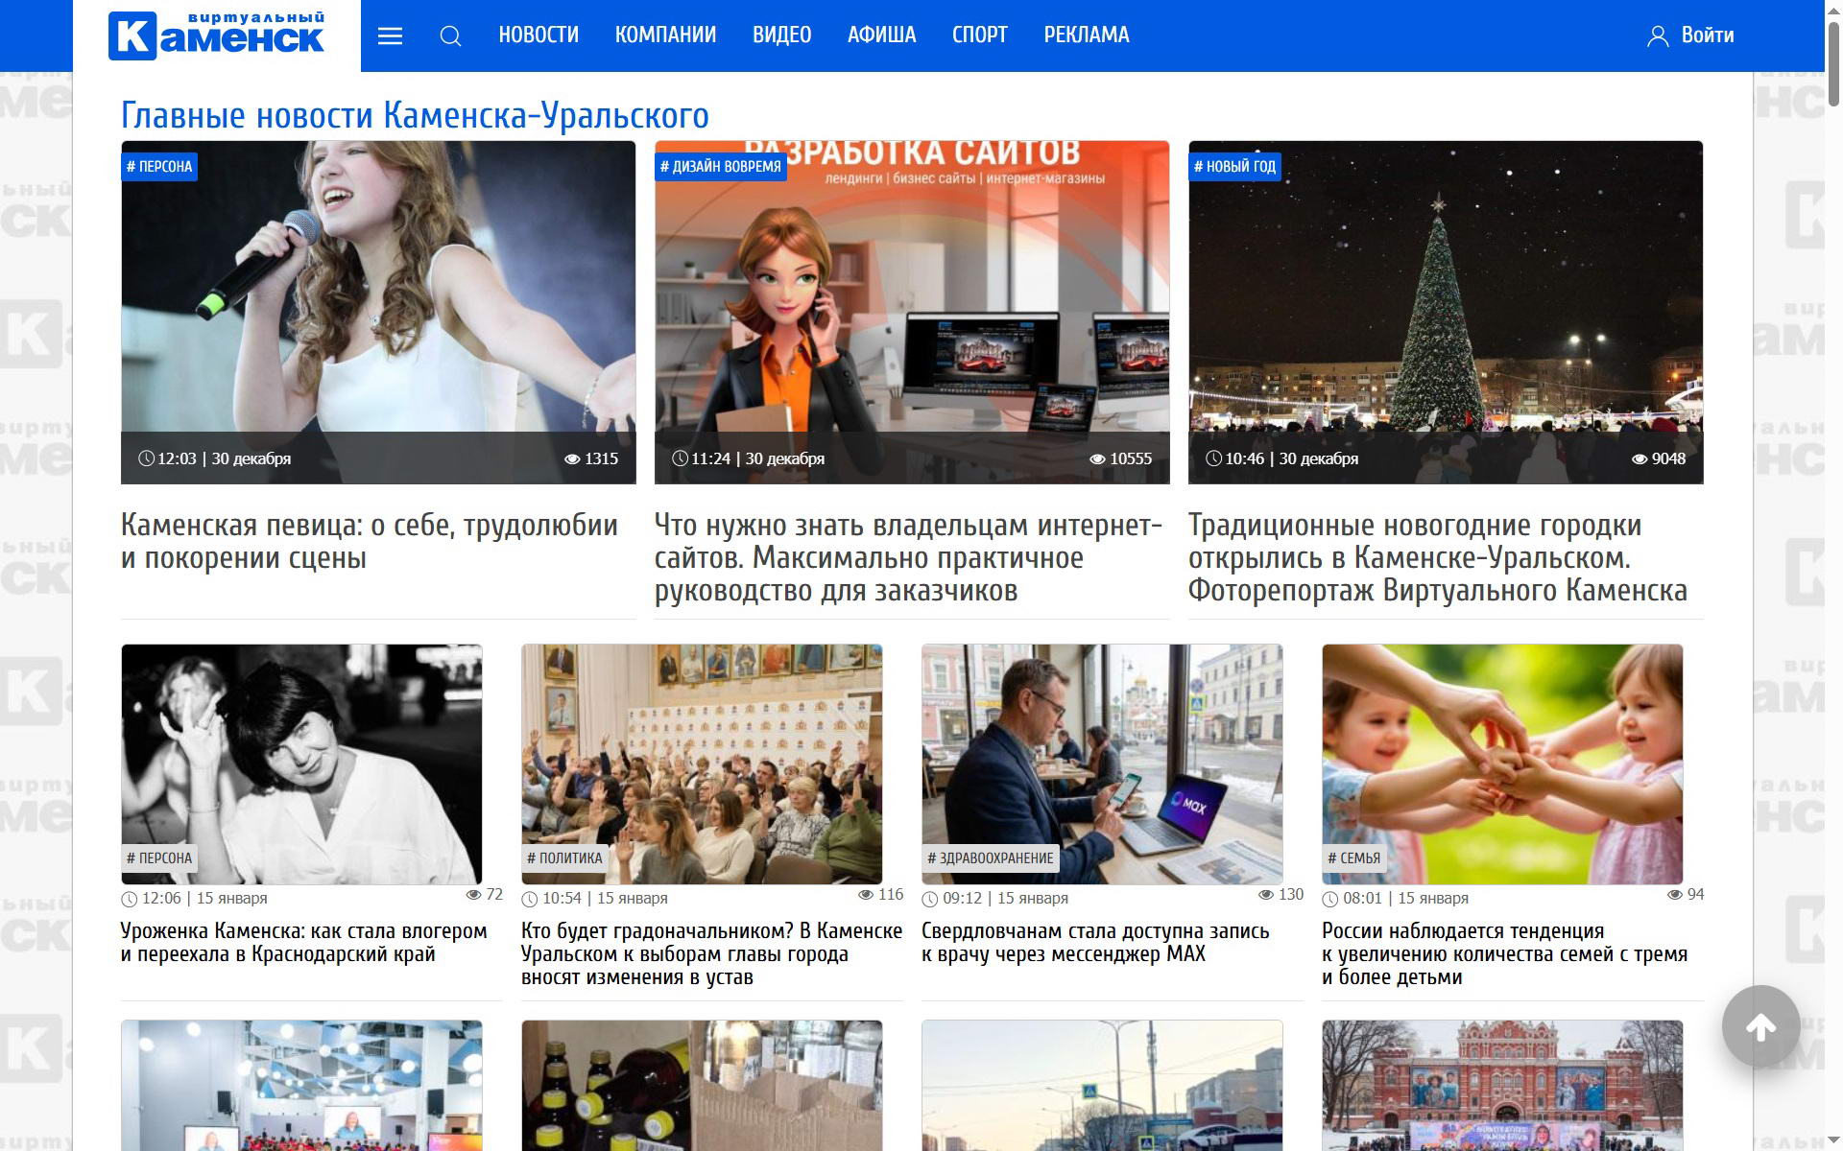Click the Виртуальный Каменск logo

pyautogui.click(x=217, y=35)
